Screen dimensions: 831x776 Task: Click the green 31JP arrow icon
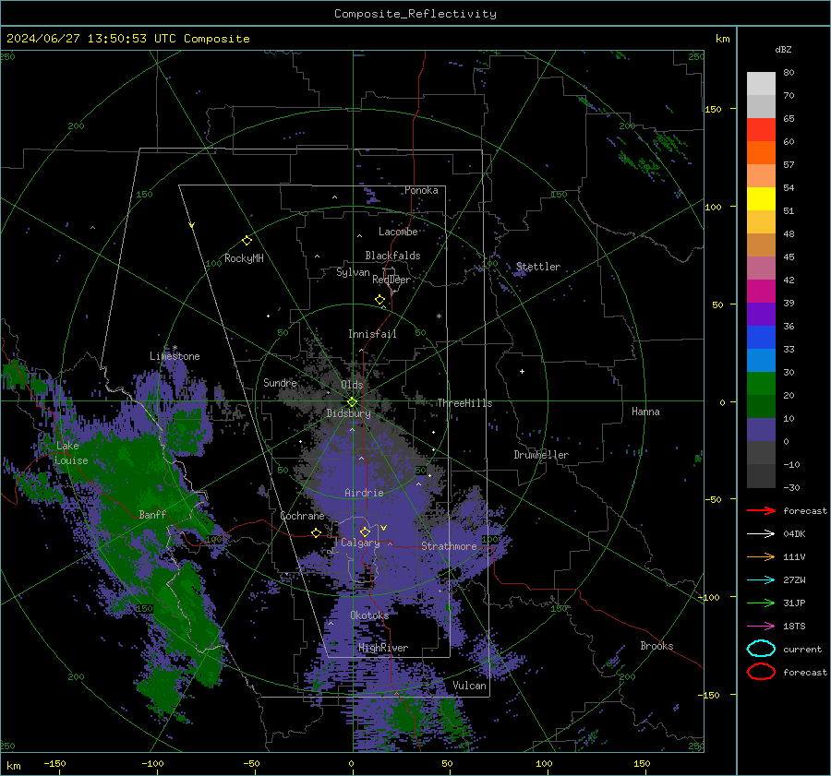[761, 603]
